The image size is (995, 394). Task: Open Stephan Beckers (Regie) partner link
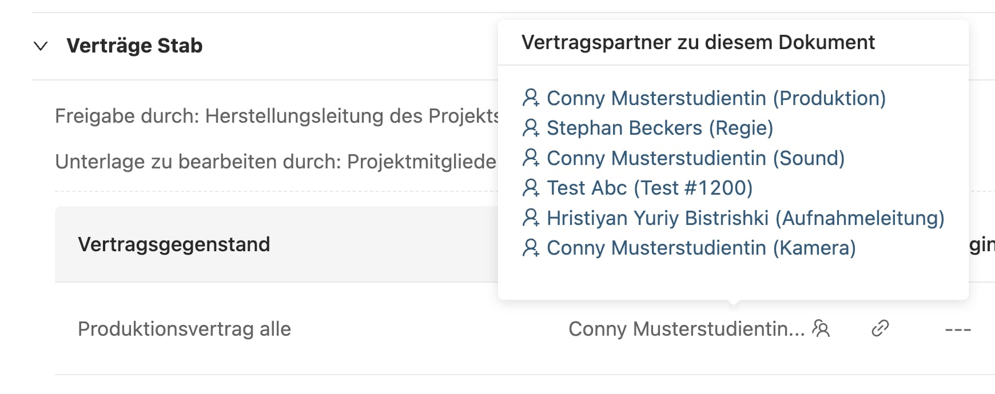coord(660,128)
